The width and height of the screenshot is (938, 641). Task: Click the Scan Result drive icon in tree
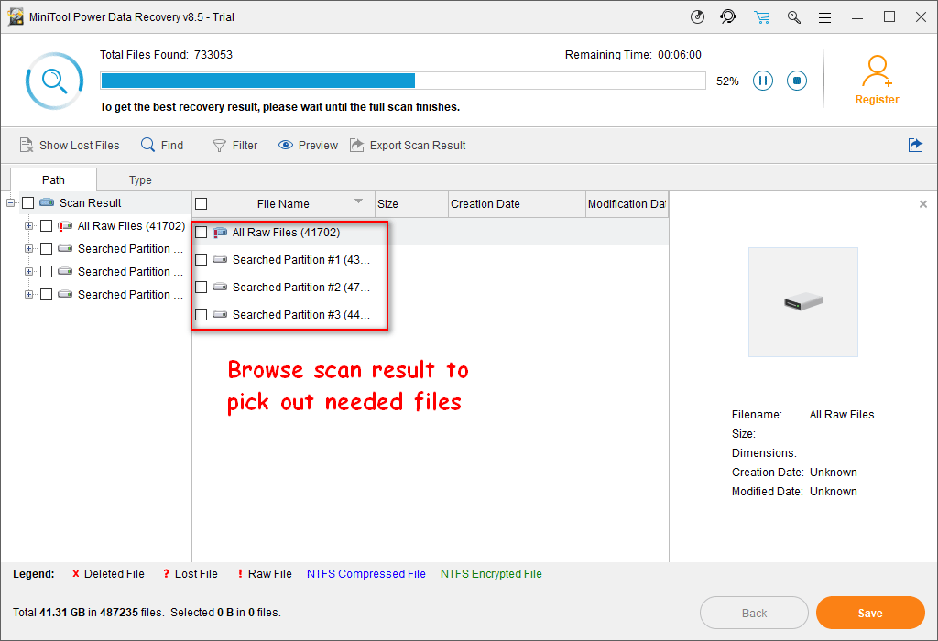coord(47,202)
